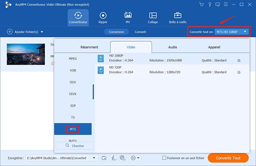
Task: Click the Chercher search field
Action: (75, 146)
